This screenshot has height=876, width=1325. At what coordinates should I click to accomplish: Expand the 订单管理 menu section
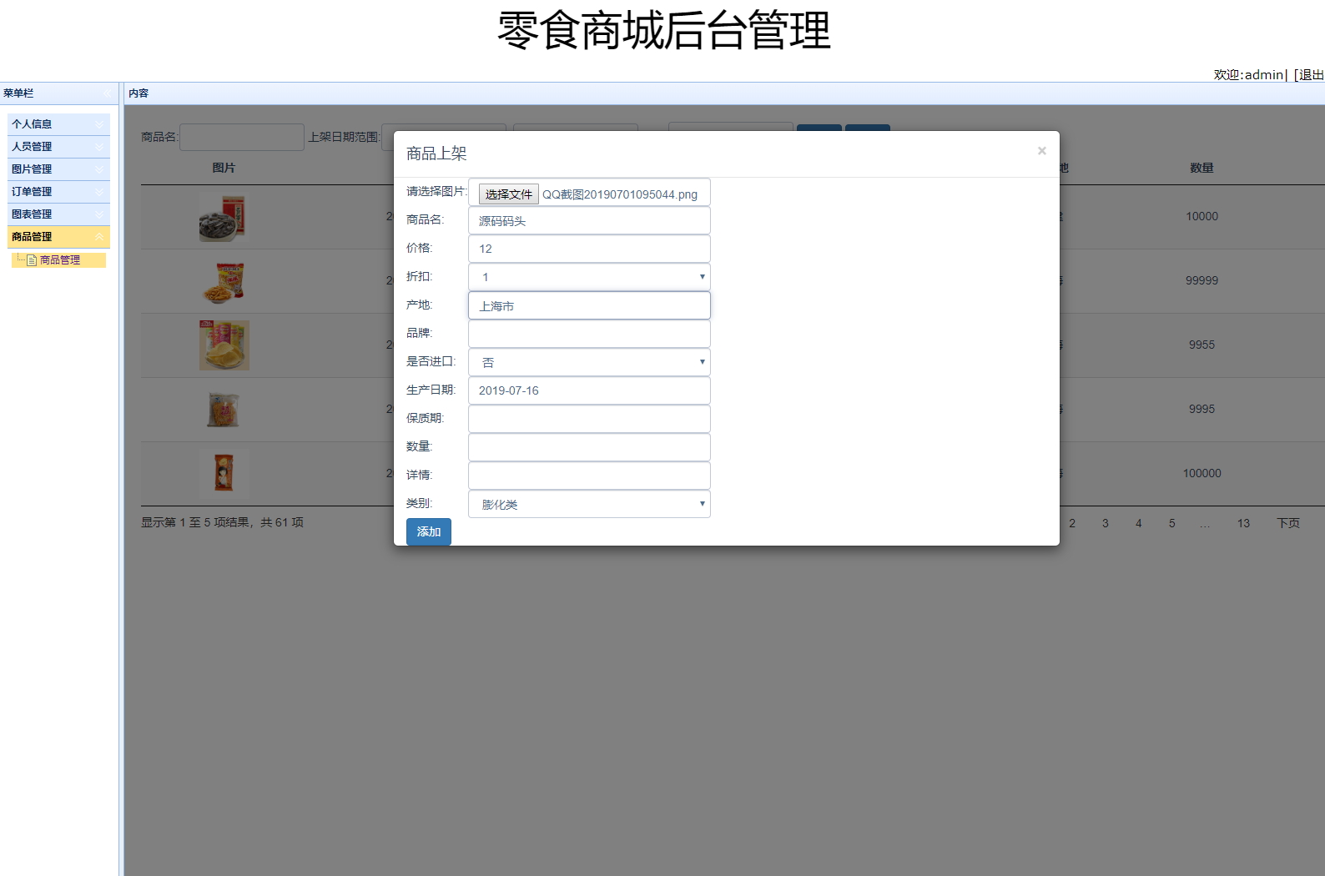[x=58, y=192]
